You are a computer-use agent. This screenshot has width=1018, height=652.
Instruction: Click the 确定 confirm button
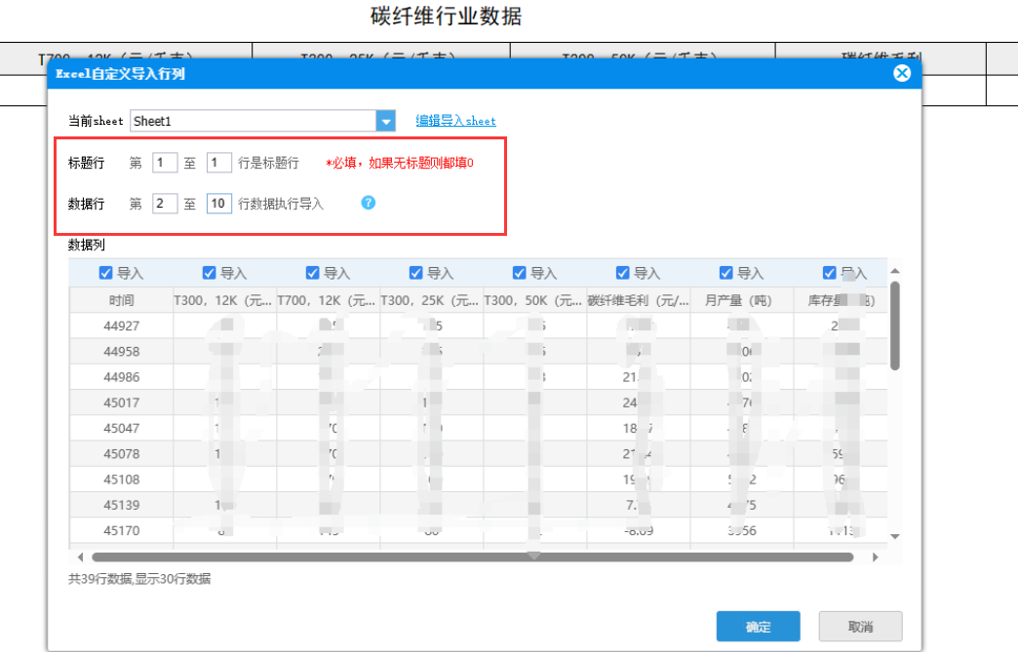click(759, 627)
